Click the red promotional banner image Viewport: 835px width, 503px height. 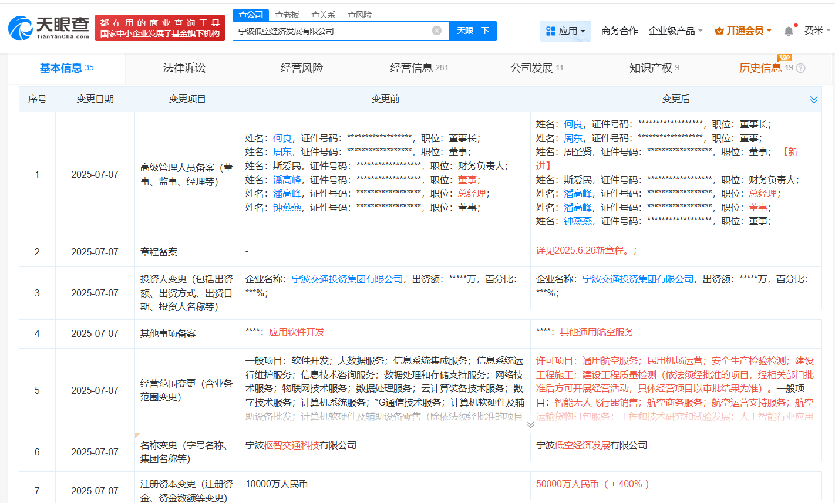point(160,28)
